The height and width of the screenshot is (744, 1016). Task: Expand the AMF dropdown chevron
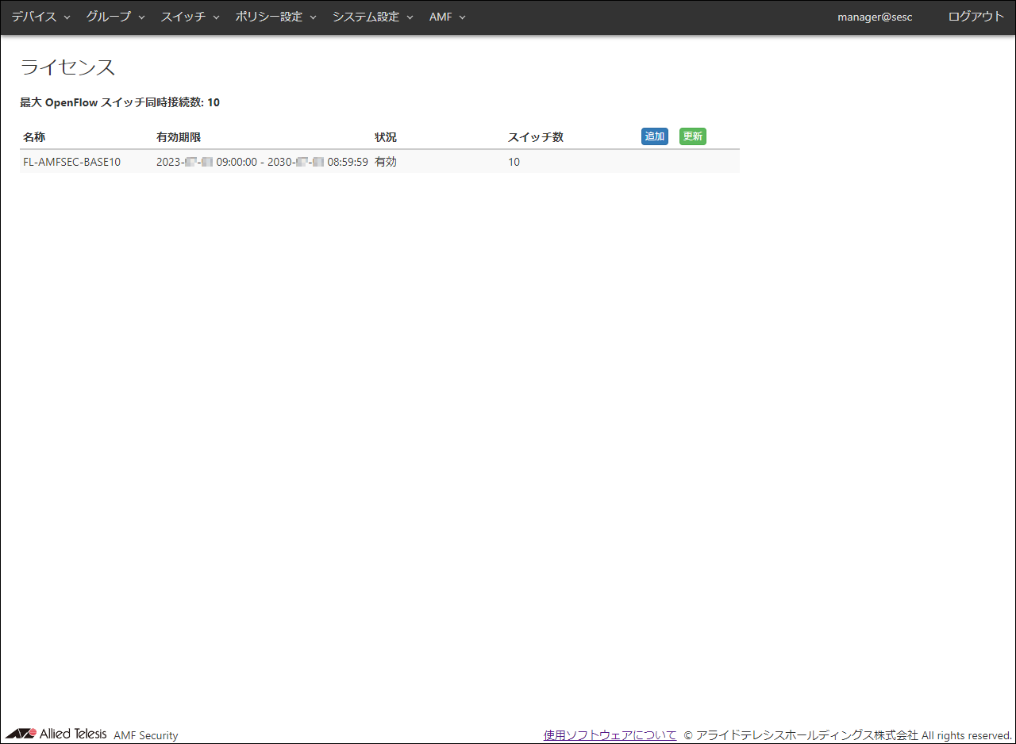click(462, 17)
